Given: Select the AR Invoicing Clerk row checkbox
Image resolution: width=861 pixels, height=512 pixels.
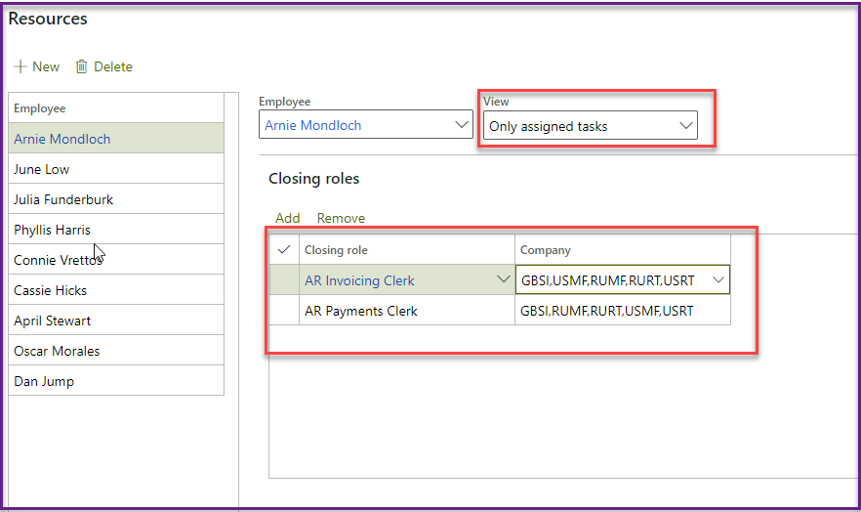Looking at the screenshot, I should coord(284,280).
